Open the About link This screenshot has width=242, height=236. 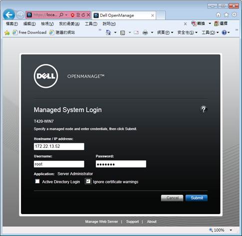[152, 222]
